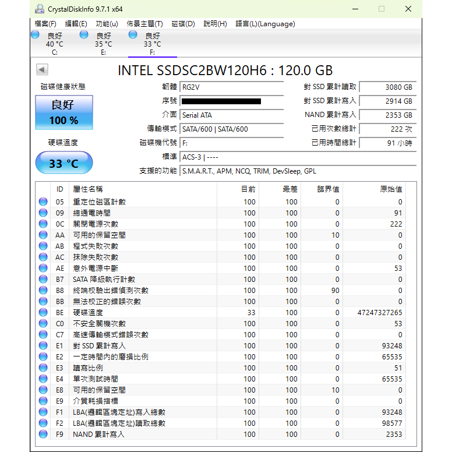
Task: Select disk F: tab at 33 °C
Action: [x=152, y=44]
